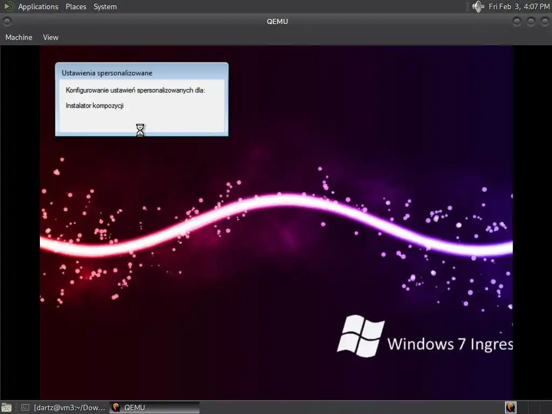Screen dimensions: 552x414
Task: Select the QEMU entry in the bottom taskbar
Action: tap(155, 408)
